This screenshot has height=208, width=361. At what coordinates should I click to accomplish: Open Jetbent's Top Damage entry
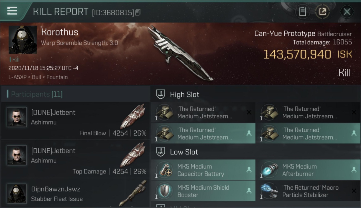[x=76, y=159]
